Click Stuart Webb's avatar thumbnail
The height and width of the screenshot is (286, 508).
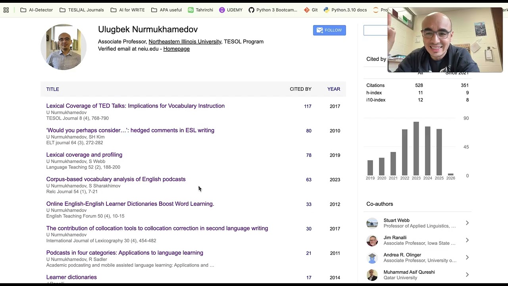pos(372,223)
